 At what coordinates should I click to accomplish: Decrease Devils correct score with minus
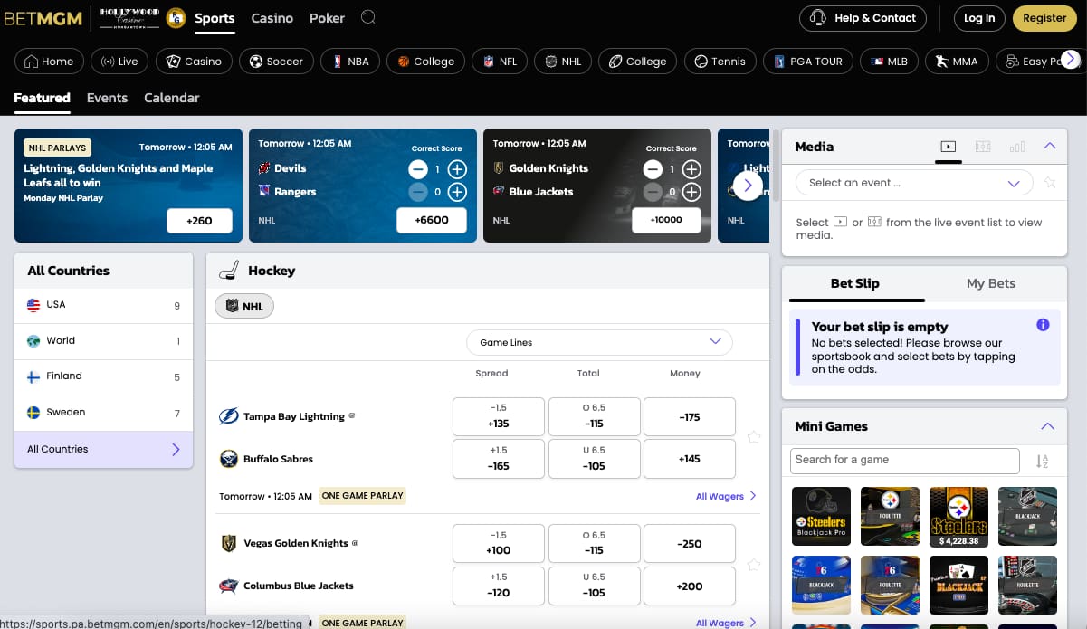[417, 169]
